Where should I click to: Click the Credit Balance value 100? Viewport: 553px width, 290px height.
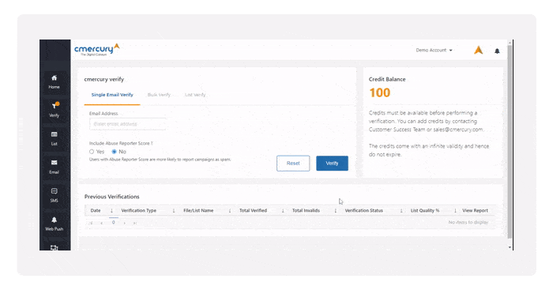click(x=379, y=92)
